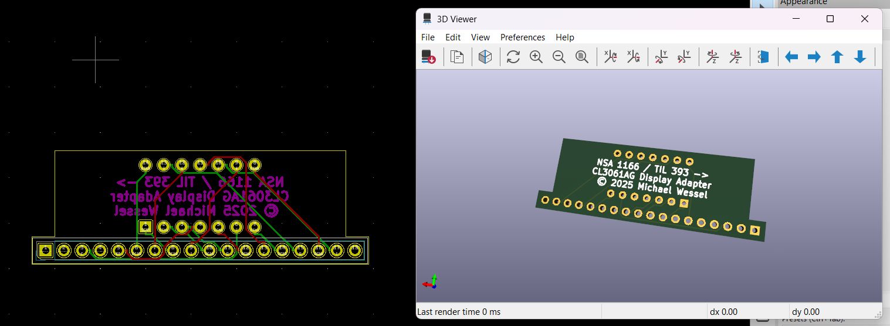890x326 pixels.
Task: Rotate board clockwise around Z axis
Action: [x=712, y=57]
